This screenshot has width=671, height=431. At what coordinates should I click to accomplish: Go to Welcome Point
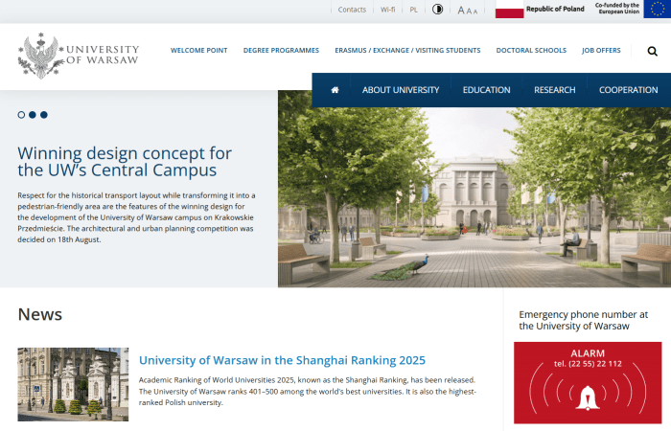(199, 51)
